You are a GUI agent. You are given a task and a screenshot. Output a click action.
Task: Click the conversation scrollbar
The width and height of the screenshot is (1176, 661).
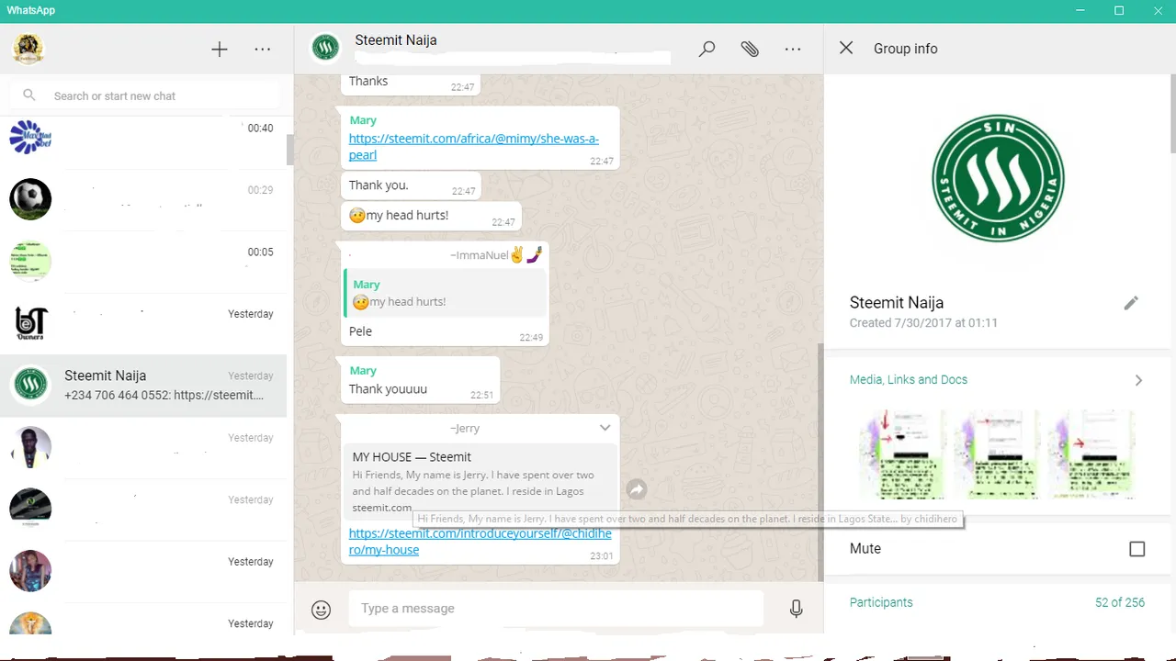coord(820,461)
